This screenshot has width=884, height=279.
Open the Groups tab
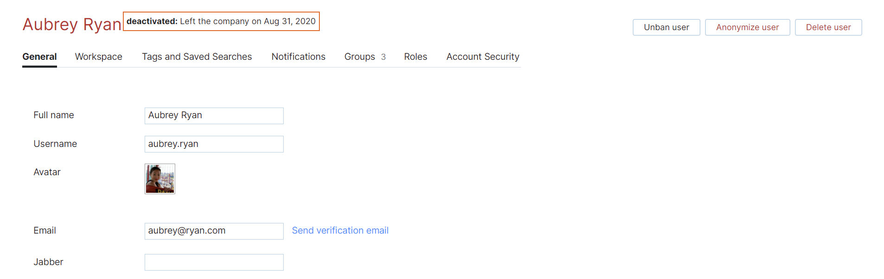364,57
